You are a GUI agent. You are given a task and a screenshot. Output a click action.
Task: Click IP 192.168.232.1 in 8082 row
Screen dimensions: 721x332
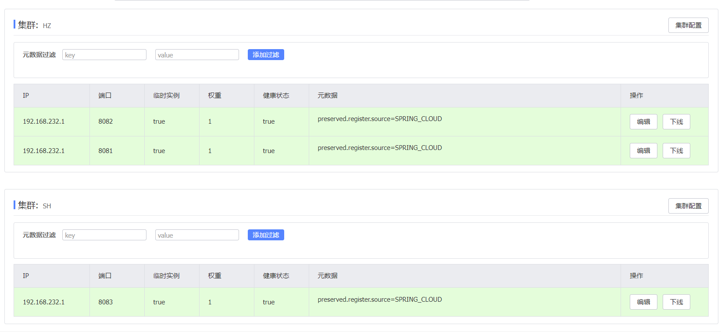pos(44,121)
